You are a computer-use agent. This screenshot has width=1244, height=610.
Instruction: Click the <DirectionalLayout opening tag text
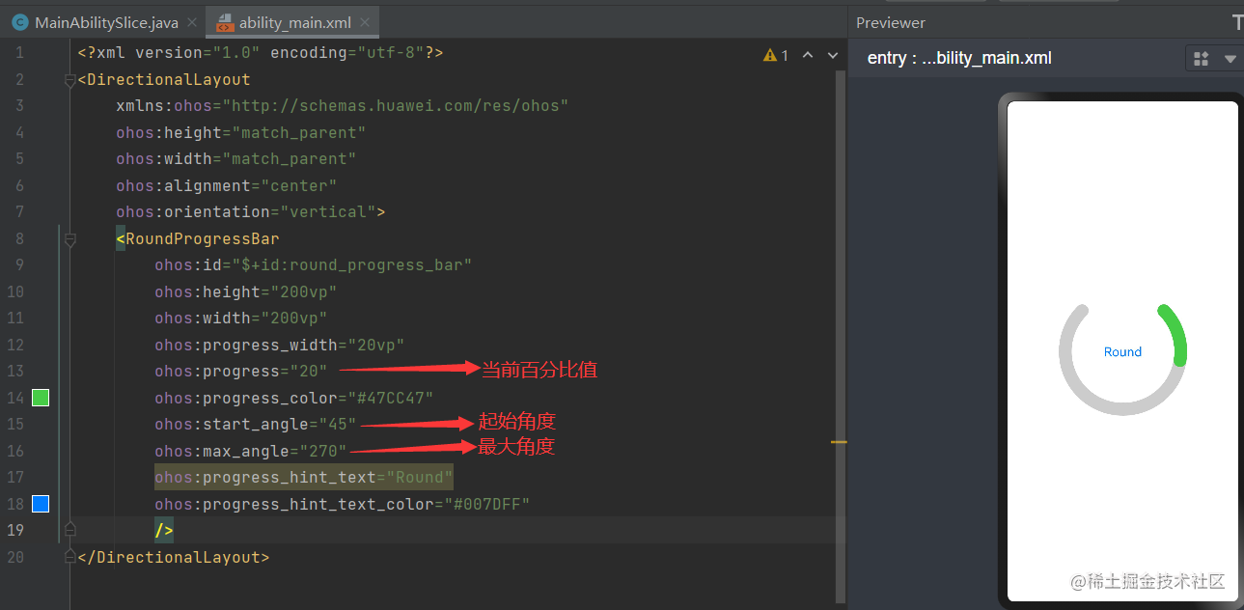163,79
